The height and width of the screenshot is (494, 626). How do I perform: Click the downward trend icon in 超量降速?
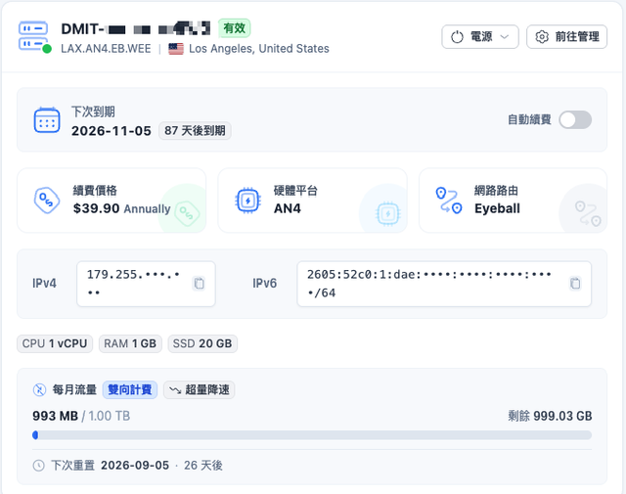(x=175, y=389)
